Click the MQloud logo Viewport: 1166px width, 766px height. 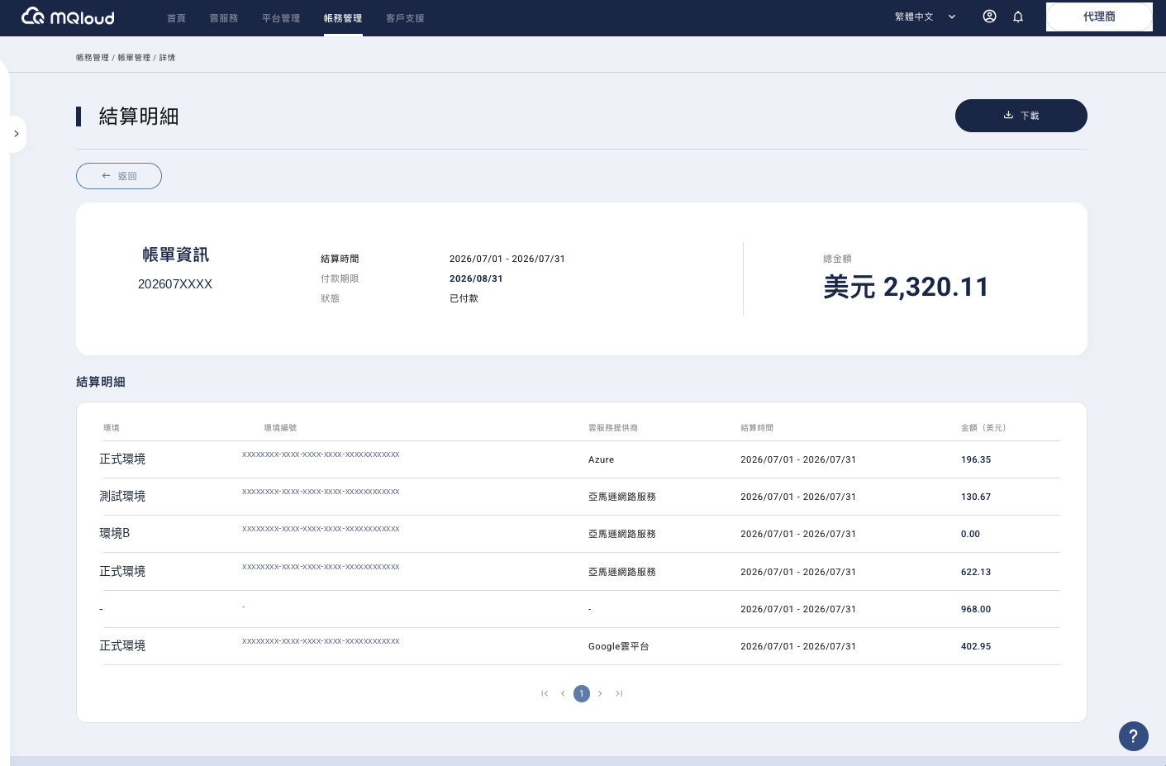point(68,17)
